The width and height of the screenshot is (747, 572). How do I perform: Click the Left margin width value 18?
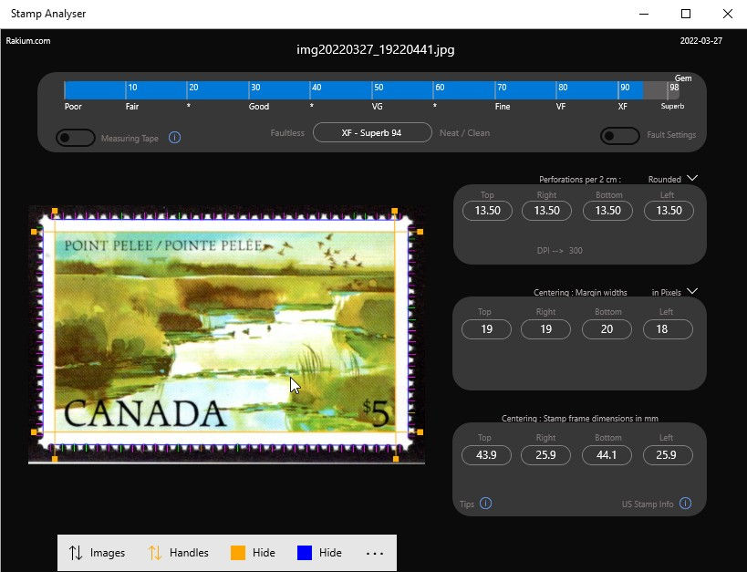tap(668, 329)
